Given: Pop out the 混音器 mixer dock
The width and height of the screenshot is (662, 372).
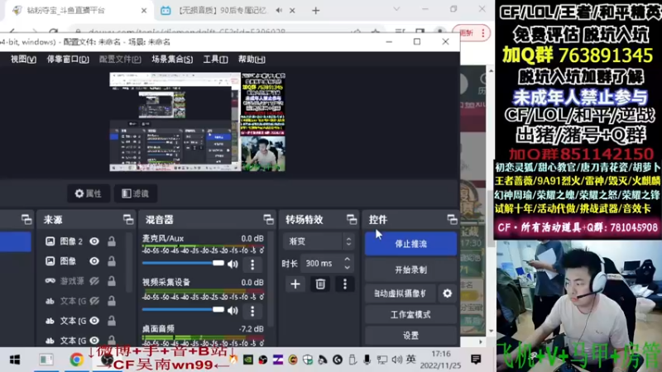Looking at the screenshot, I should 268,219.
